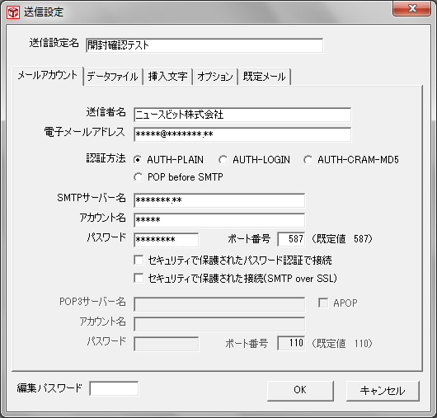
Task: Click the 送信者名 input field
Action: click(x=242, y=115)
